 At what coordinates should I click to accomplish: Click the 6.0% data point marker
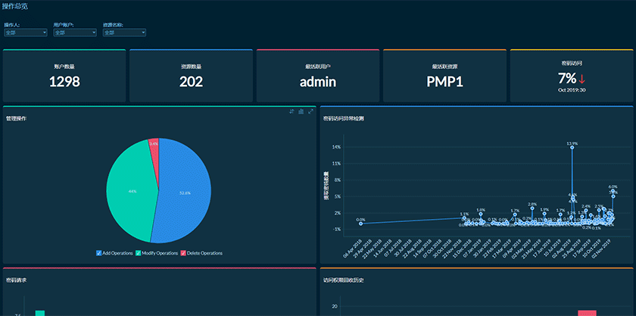(613, 191)
